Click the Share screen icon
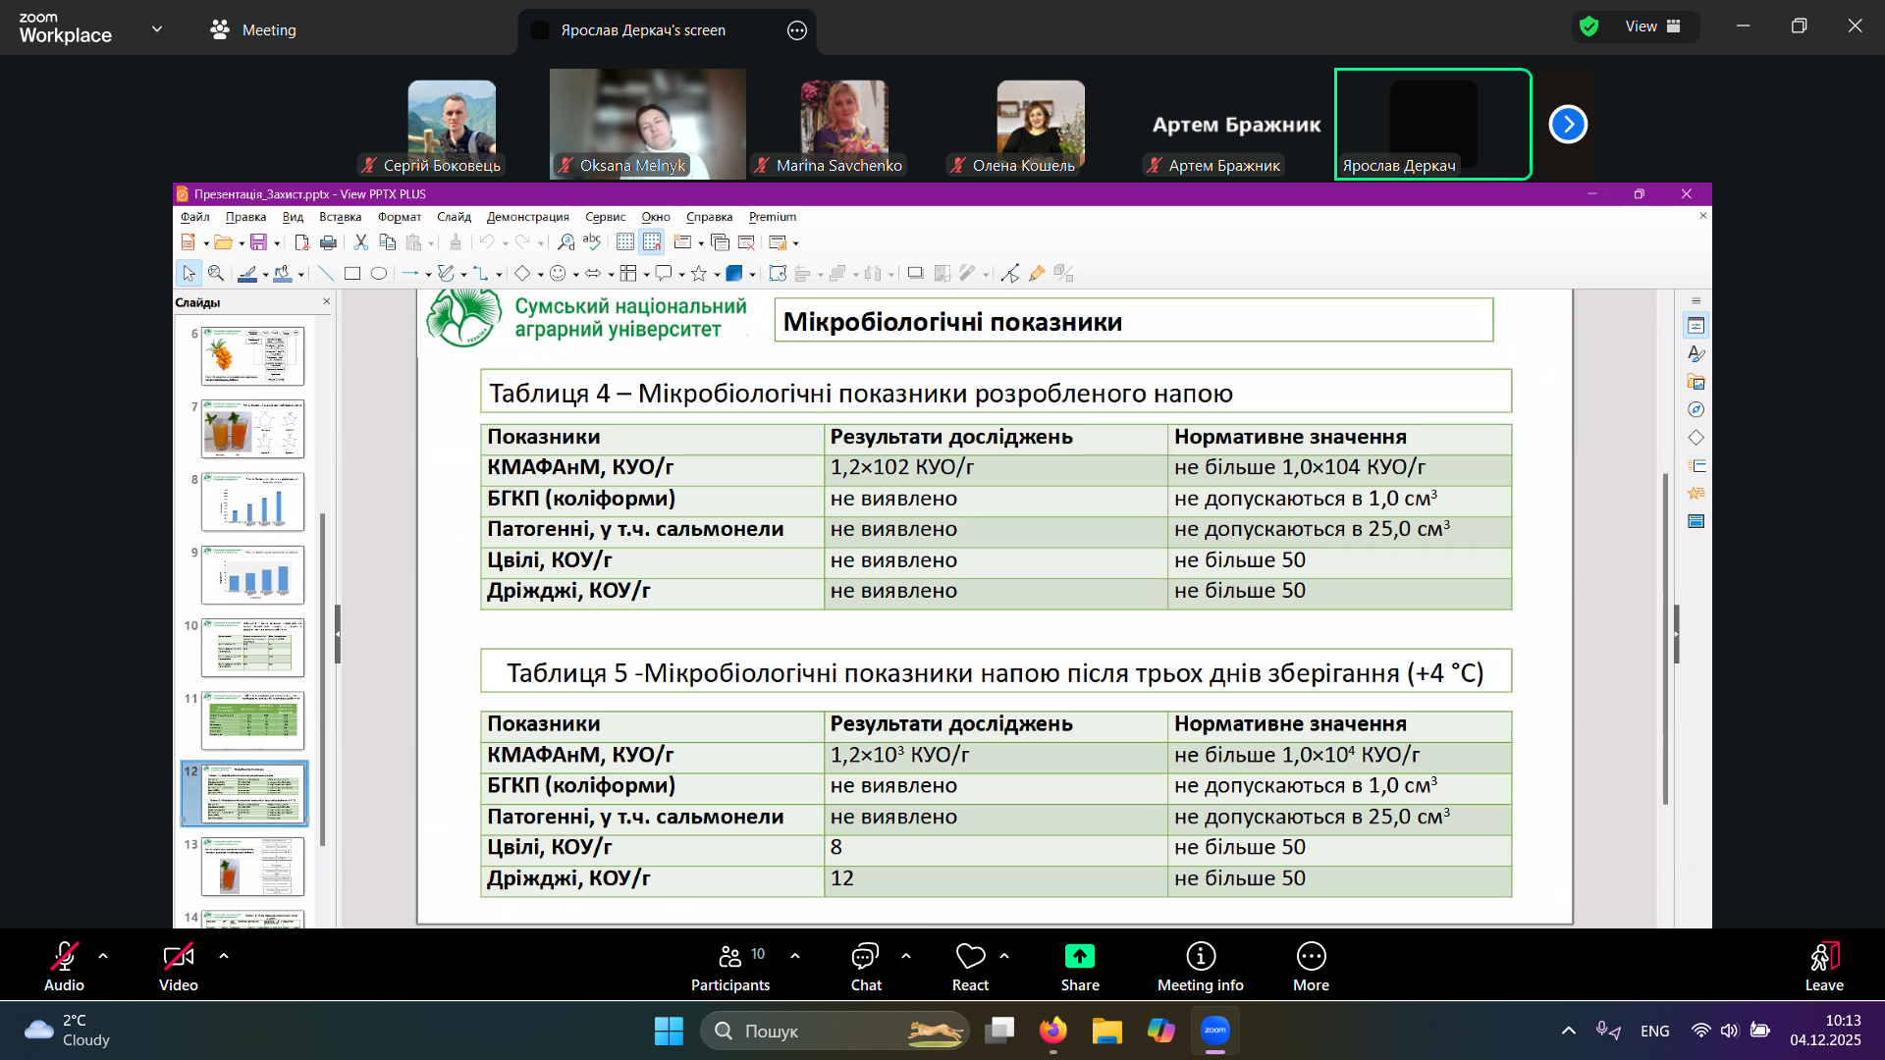The height and width of the screenshot is (1060, 1885). pyautogui.click(x=1079, y=957)
